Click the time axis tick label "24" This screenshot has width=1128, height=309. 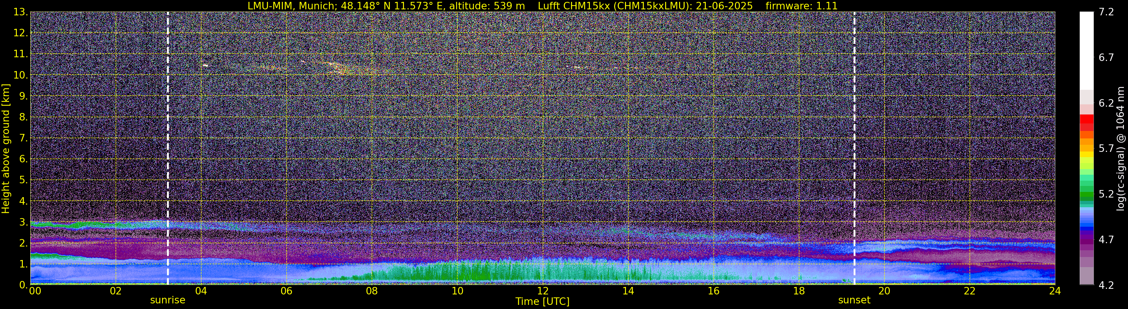1055,291
